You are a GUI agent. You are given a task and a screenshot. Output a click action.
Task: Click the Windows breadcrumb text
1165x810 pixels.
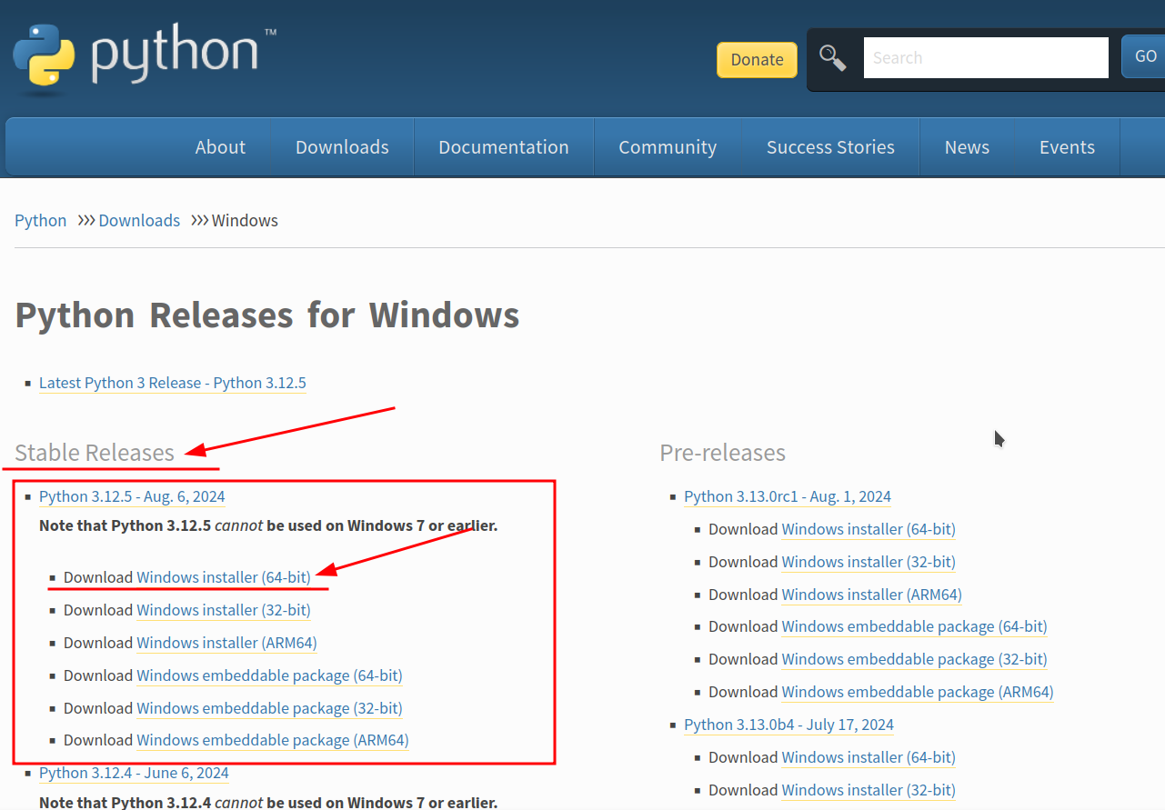(x=245, y=221)
